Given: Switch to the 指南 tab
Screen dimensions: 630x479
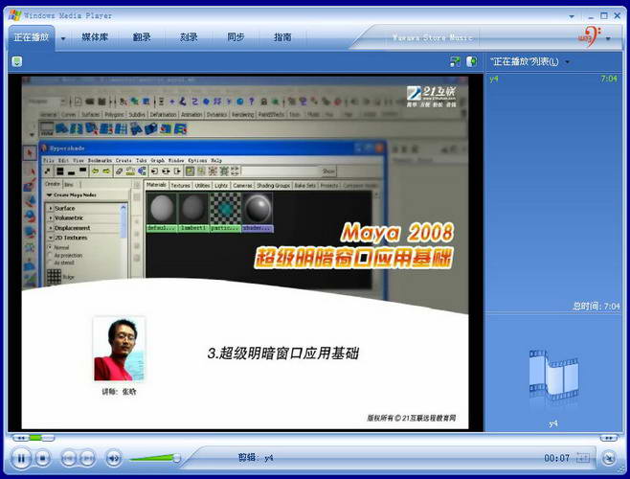Looking at the screenshot, I should pyautogui.click(x=282, y=37).
